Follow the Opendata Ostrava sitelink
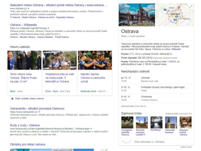 (x=65, y=17)
